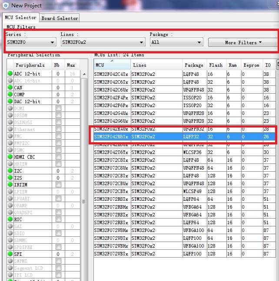Select the highlighted STM32F042K6Tx row
The height and width of the screenshot is (281, 279).
(185, 137)
